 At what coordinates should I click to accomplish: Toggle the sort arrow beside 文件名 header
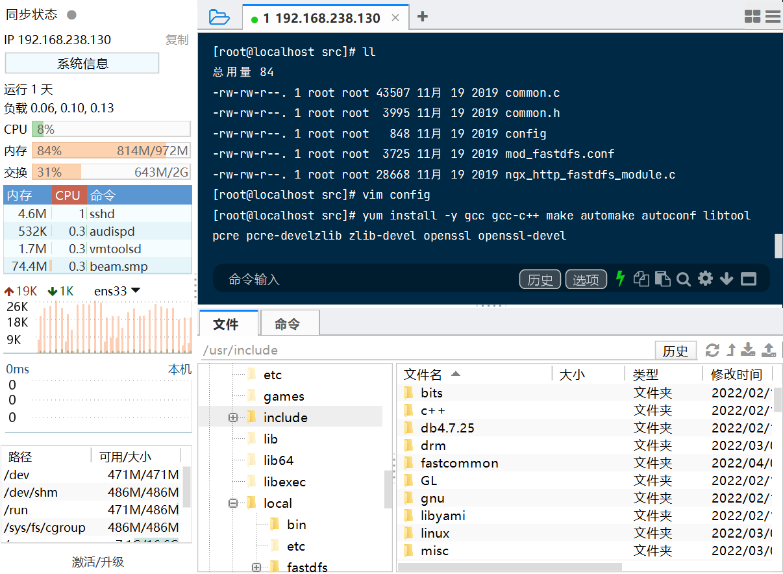point(456,374)
